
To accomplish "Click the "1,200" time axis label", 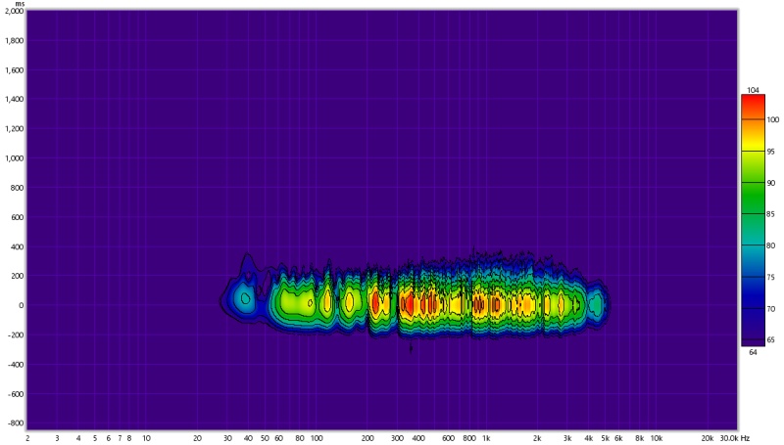I will [x=14, y=129].
